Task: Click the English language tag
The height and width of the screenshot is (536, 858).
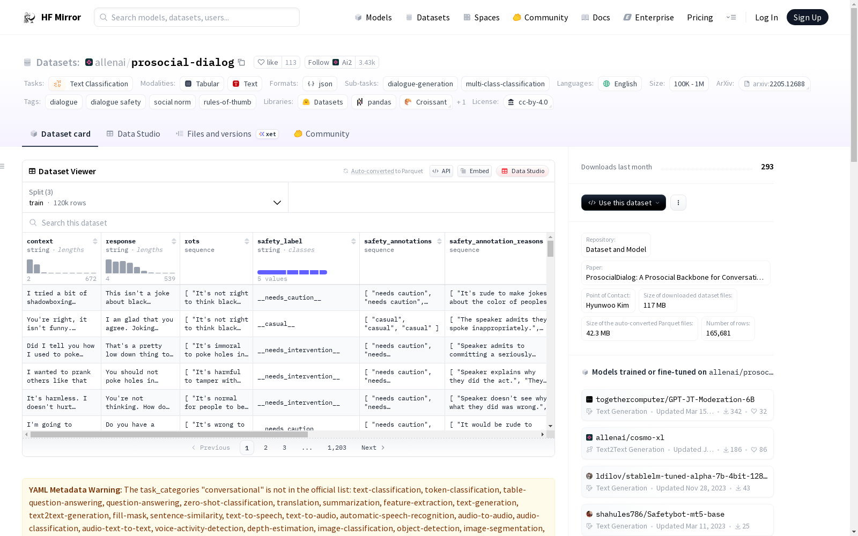Action: pos(620,84)
